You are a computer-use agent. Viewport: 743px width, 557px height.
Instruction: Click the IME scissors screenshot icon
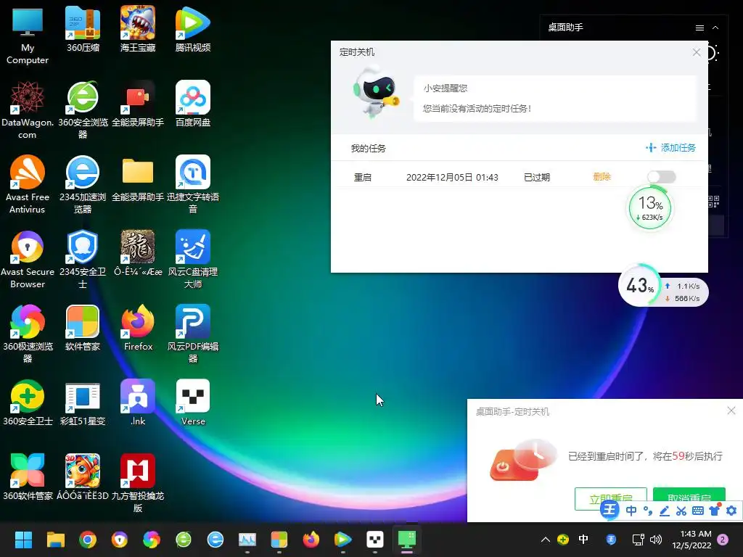tap(681, 511)
